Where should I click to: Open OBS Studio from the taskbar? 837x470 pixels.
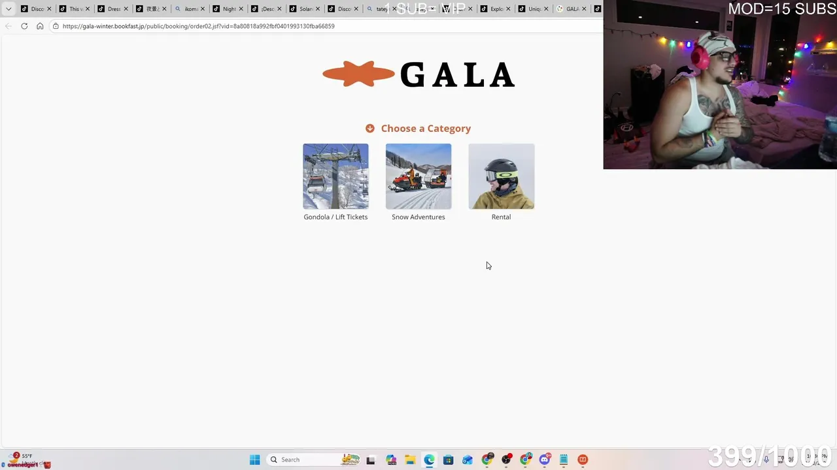506,460
